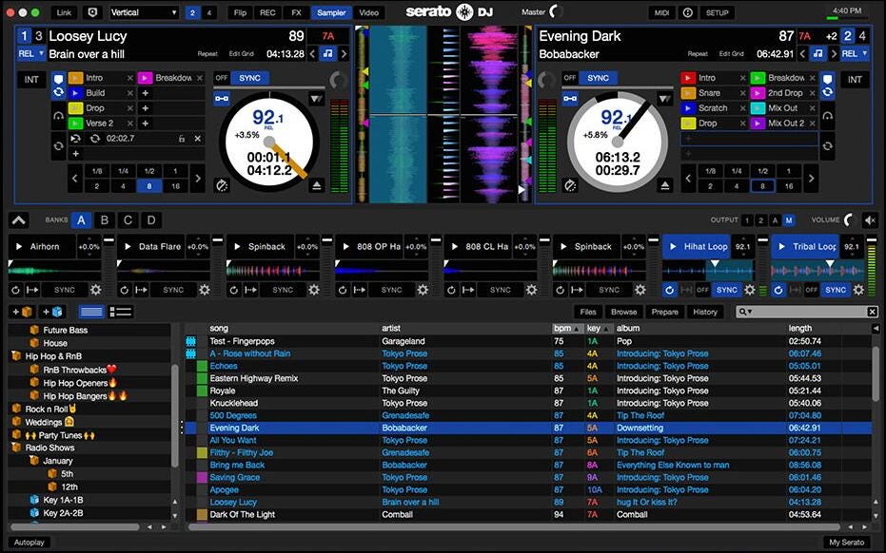This screenshot has height=553, width=886.
Task: Set 8 beat autoloop on left deck
Action: click(x=149, y=185)
